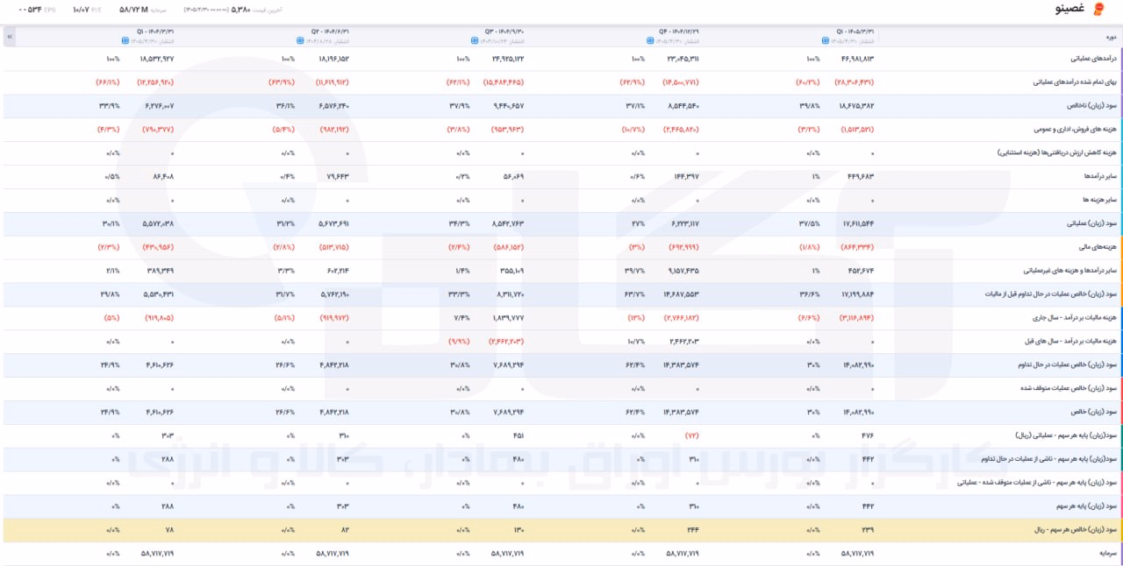Open the blue report icon under Q2 1404/6/31
This screenshot has height=566, width=1123.
(x=299, y=41)
